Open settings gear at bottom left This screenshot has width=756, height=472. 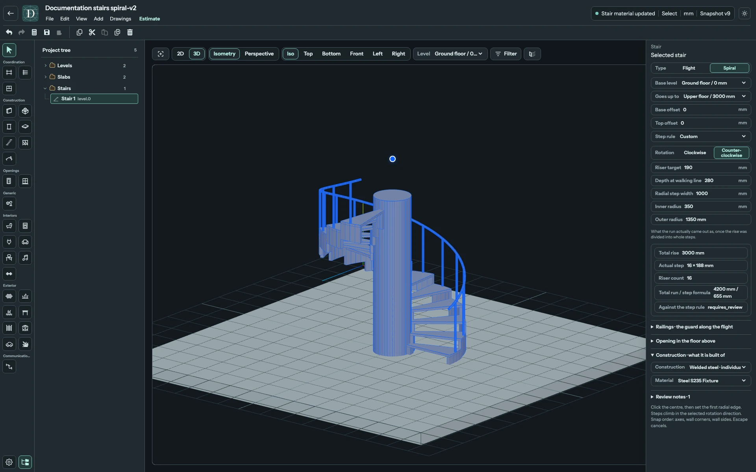click(9, 462)
